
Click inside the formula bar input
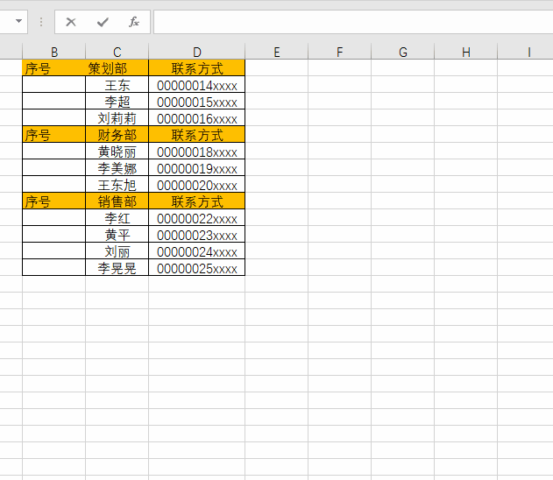point(353,22)
